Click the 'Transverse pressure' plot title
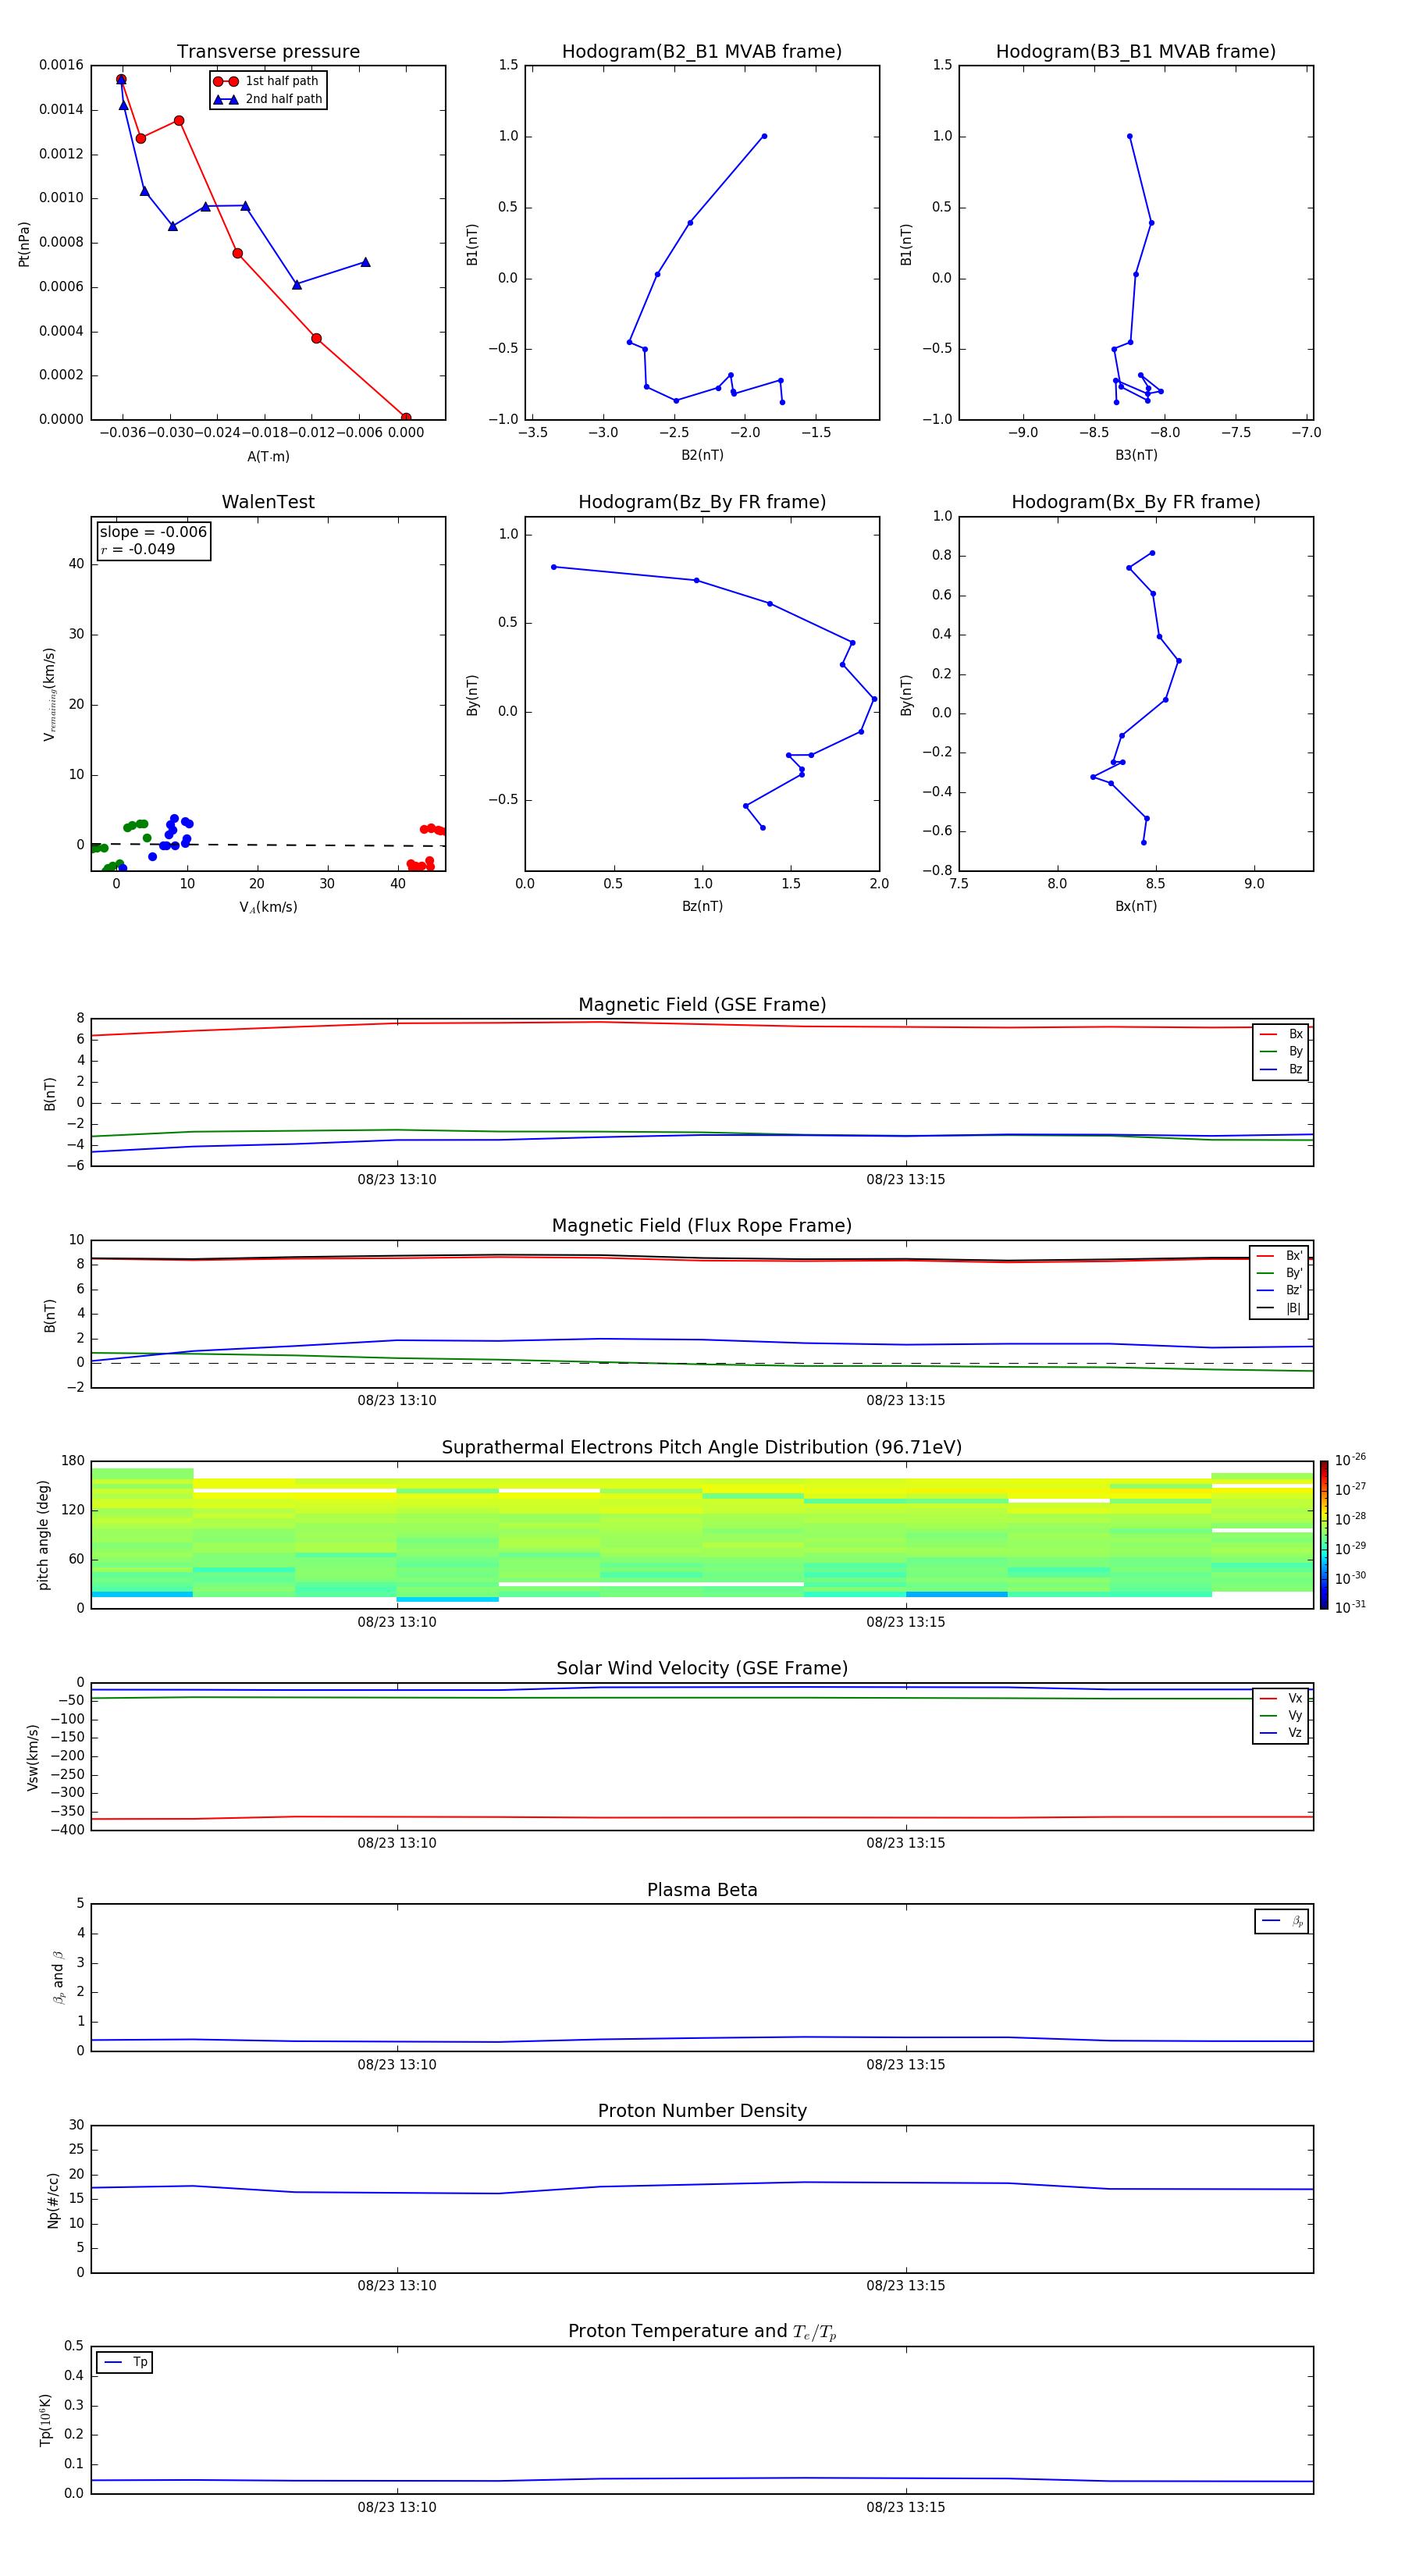 [268, 52]
